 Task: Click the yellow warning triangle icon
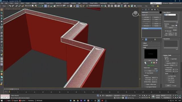pos(158,6)
